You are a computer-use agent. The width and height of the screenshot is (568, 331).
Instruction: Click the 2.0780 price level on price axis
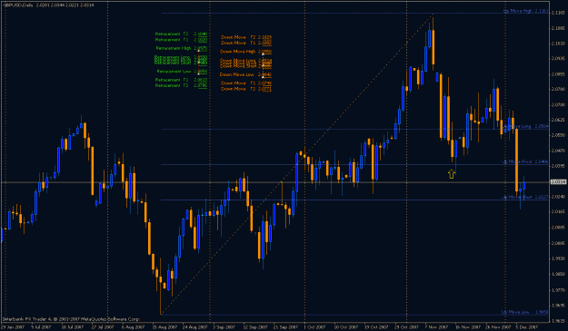pyautogui.click(x=557, y=89)
